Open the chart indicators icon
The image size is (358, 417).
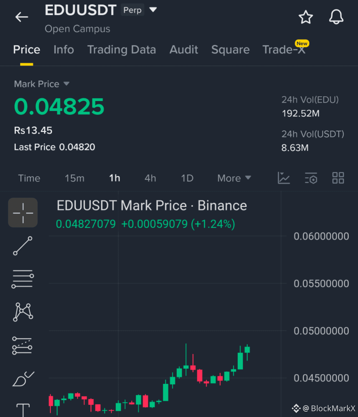284,178
